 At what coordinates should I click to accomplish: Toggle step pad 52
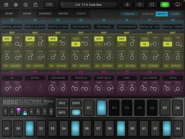pos(41,128)
